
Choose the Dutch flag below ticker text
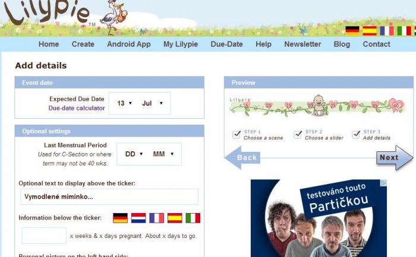[x=138, y=218]
